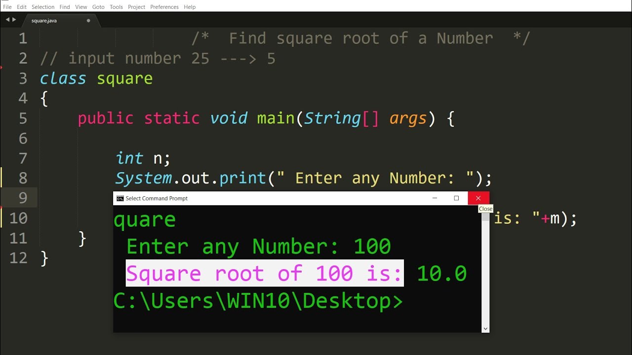Click the comment 'input number 25 ---> 5'

pos(171,59)
